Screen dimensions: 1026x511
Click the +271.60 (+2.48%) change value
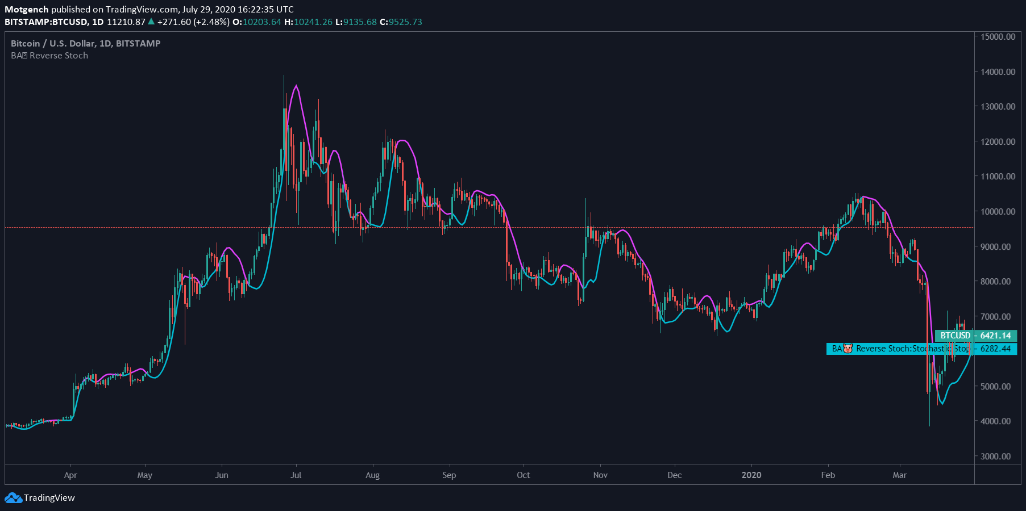193,22
